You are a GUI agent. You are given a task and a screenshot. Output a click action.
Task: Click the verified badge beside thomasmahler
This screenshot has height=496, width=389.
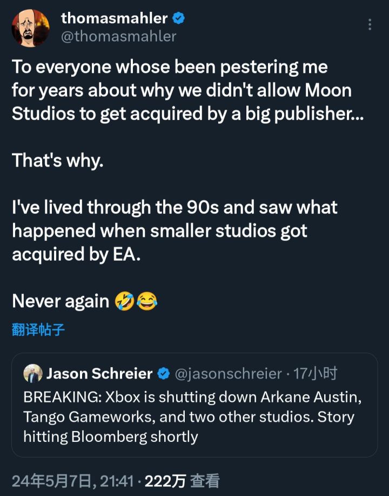[179, 18]
